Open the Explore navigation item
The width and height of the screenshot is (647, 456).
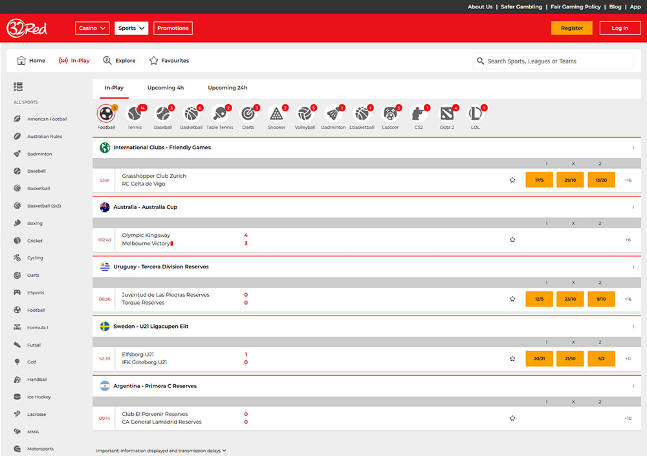tap(119, 61)
